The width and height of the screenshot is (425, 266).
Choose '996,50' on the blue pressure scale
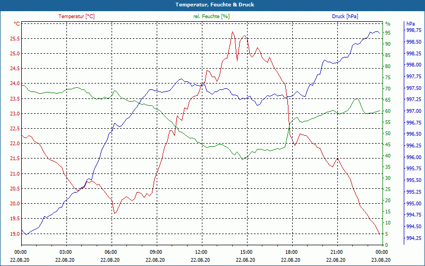pos(414,134)
